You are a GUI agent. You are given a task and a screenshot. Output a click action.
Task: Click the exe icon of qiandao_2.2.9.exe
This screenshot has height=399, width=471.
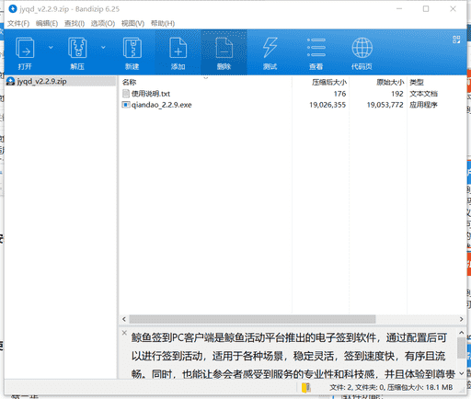point(126,105)
